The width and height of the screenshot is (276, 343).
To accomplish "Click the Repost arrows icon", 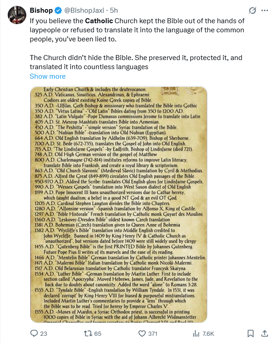I will tap(88, 333).
